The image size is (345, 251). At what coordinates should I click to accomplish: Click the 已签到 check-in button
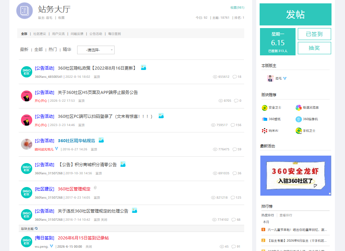(x=314, y=34)
